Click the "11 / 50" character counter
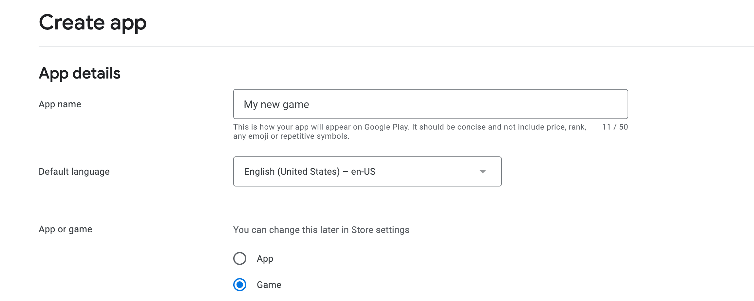The height and width of the screenshot is (301, 754). coord(615,127)
